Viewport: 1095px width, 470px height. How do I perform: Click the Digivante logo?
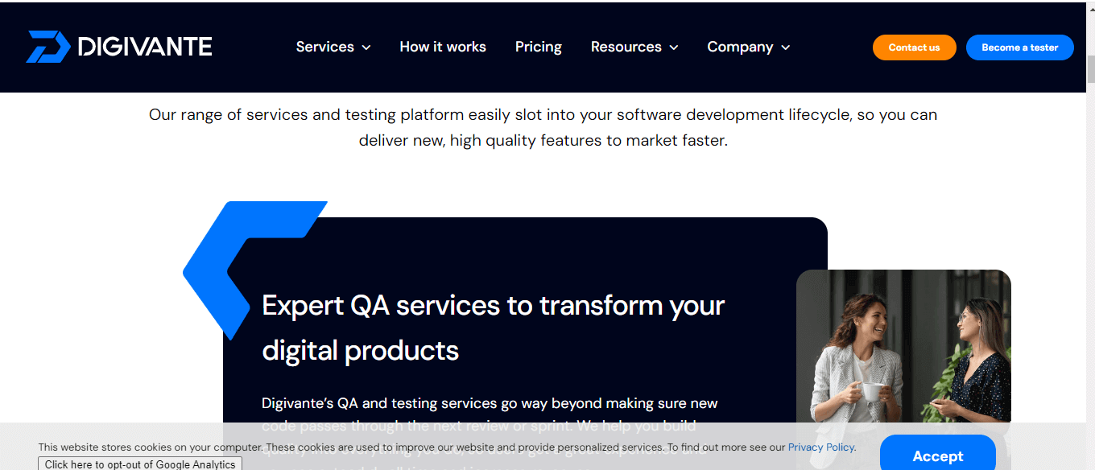click(119, 47)
